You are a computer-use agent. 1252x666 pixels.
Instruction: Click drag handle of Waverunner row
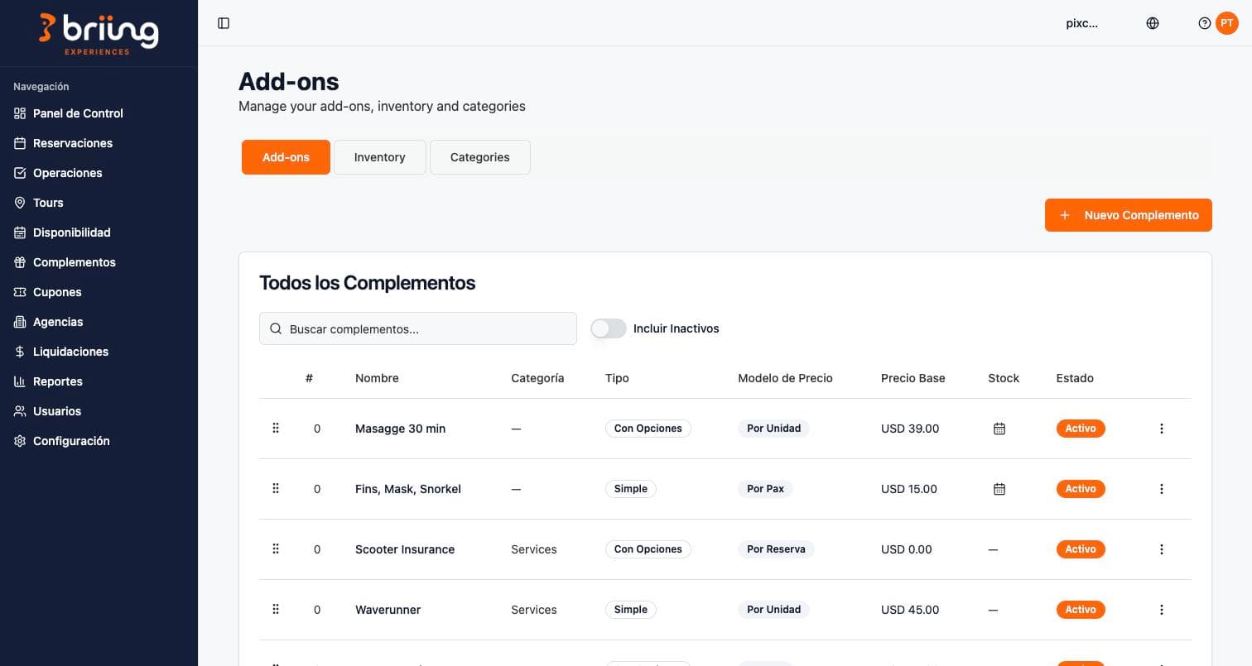pyautogui.click(x=276, y=609)
